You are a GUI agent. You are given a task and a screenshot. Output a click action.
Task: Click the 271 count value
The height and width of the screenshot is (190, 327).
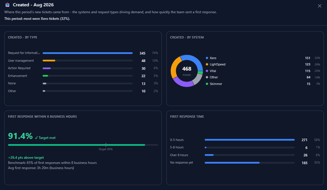pyautogui.click(x=305, y=140)
